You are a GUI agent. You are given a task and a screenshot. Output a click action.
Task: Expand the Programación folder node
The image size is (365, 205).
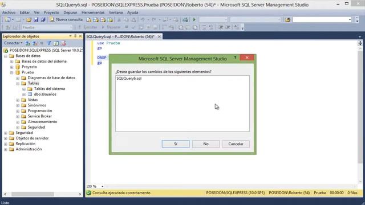tap(18, 111)
